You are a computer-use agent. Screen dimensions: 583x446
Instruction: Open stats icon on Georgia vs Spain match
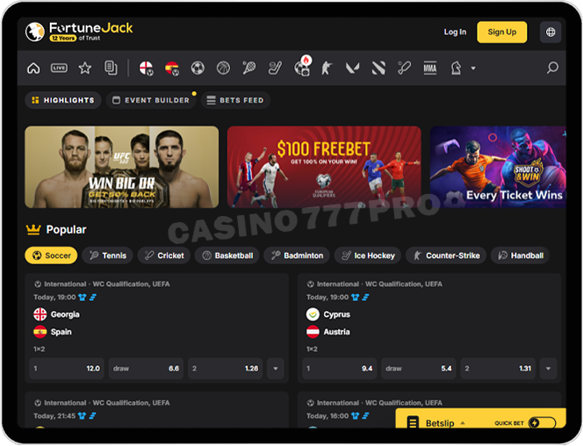coord(93,298)
